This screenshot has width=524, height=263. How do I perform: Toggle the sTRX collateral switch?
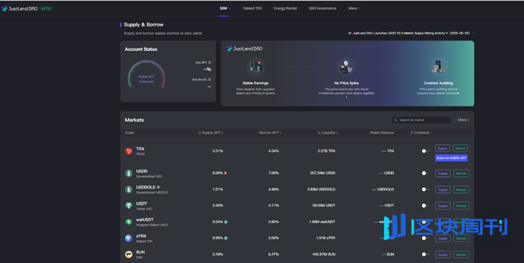(x=425, y=238)
